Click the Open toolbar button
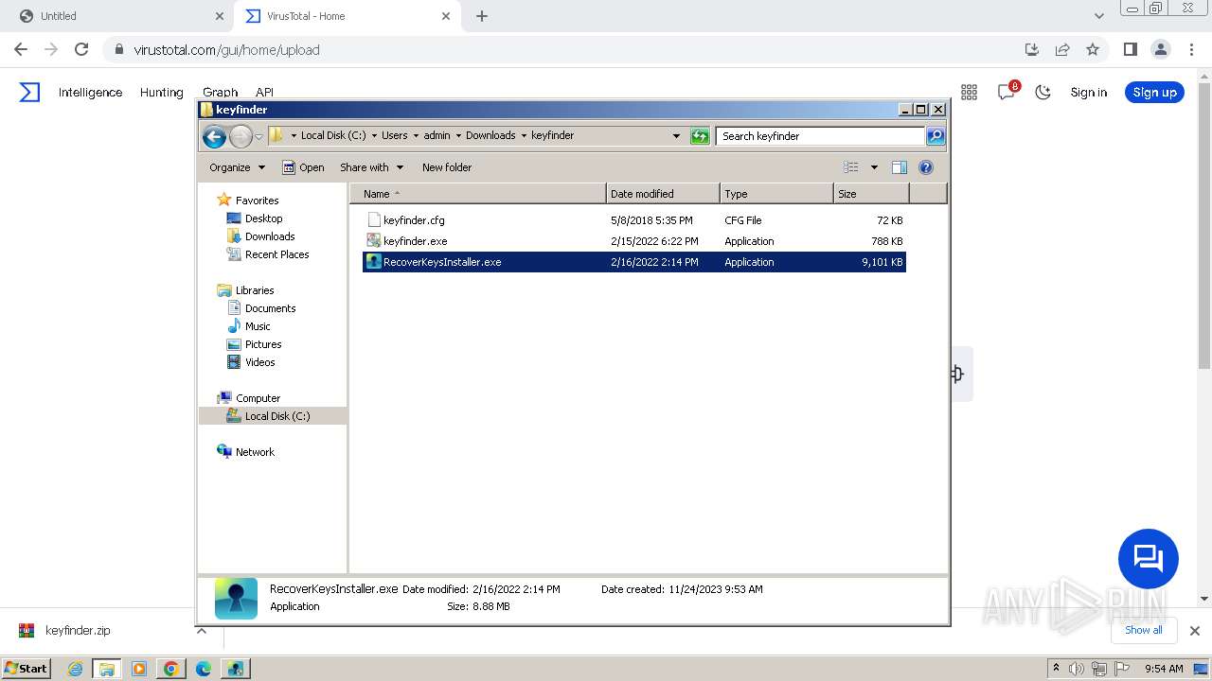Image resolution: width=1212 pixels, height=681 pixels. point(303,167)
